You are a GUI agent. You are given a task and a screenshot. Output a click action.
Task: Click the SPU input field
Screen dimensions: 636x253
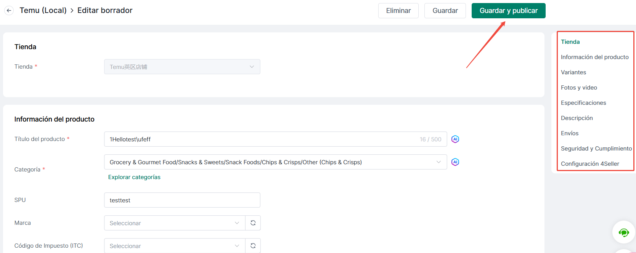(x=182, y=200)
